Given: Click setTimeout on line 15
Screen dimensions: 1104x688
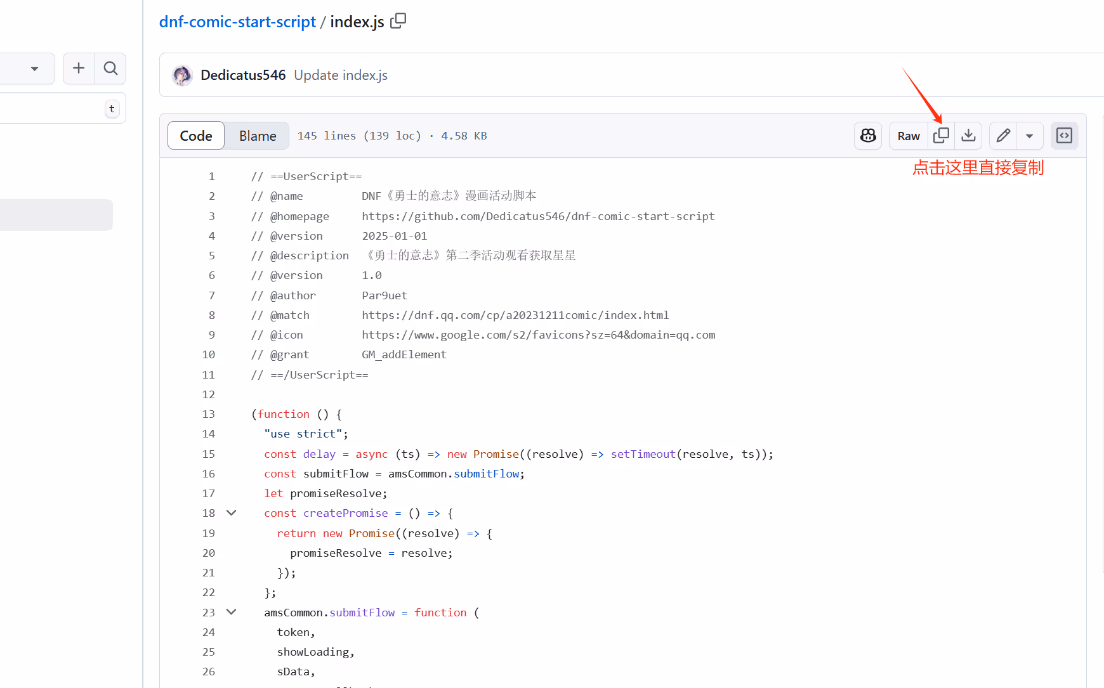Looking at the screenshot, I should [x=643, y=454].
